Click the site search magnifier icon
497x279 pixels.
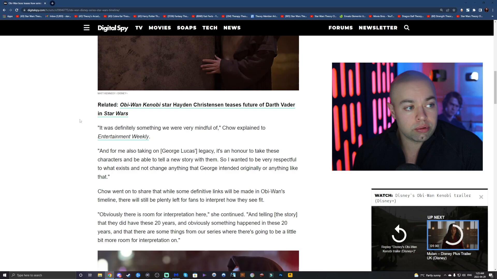pyautogui.click(x=407, y=28)
